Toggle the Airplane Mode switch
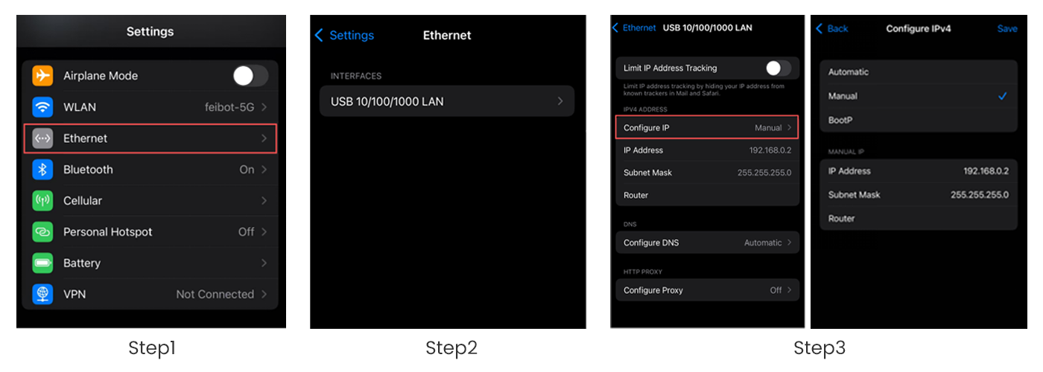Image resolution: width=1043 pixels, height=372 pixels. coord(250,76)
